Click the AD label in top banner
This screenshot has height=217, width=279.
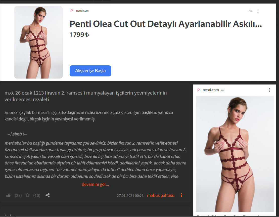250,11
